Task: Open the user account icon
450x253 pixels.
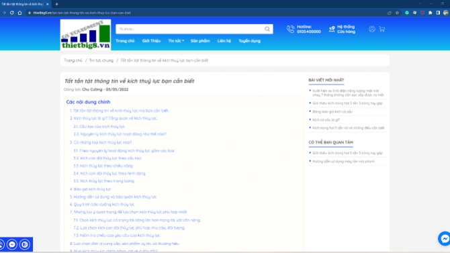Action: (372, 29)
